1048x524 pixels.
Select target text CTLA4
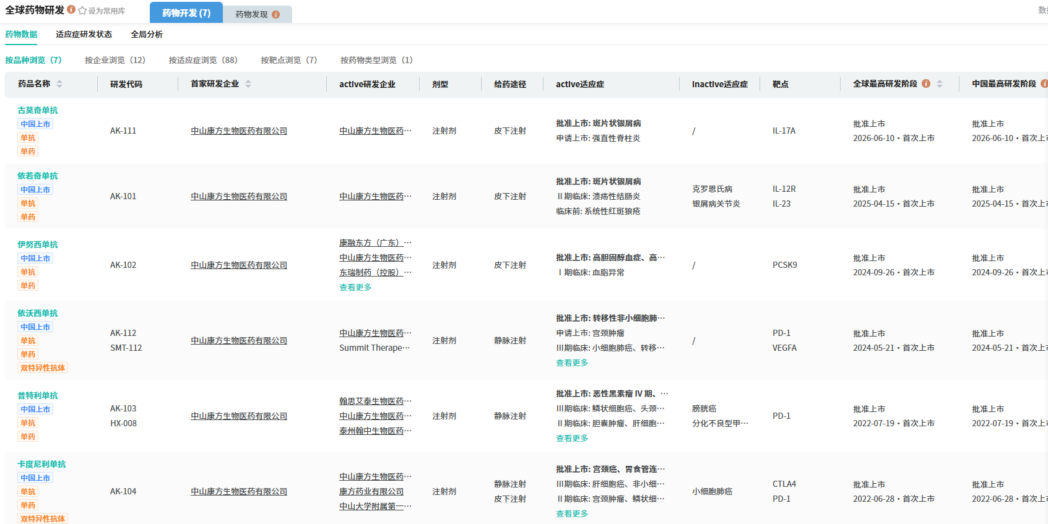pos(784,484)
